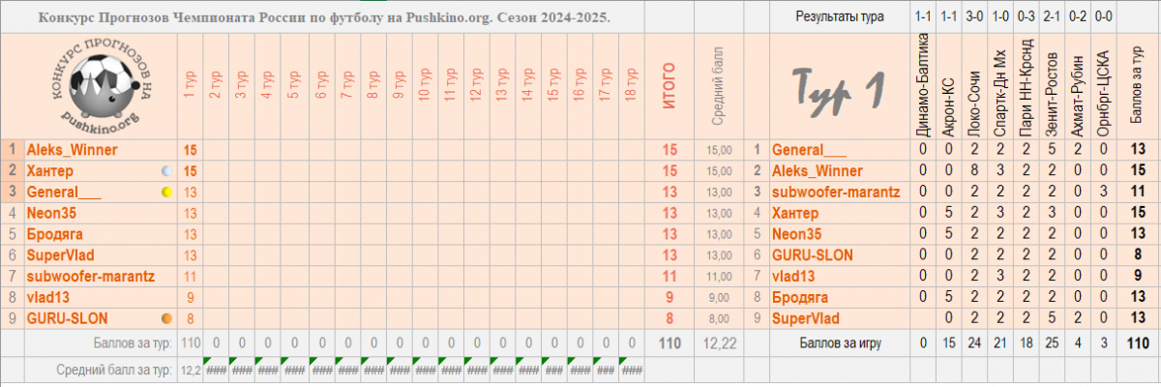Select subwoofer-marantz in the right round table
The height and width of the screenshot is (387, 1161).
(x=836, y=193)
